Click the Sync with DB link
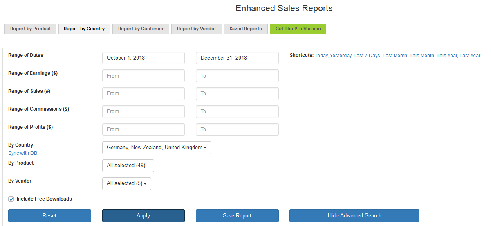This screenshot has width=491, height=226. [x=22, y=153]
